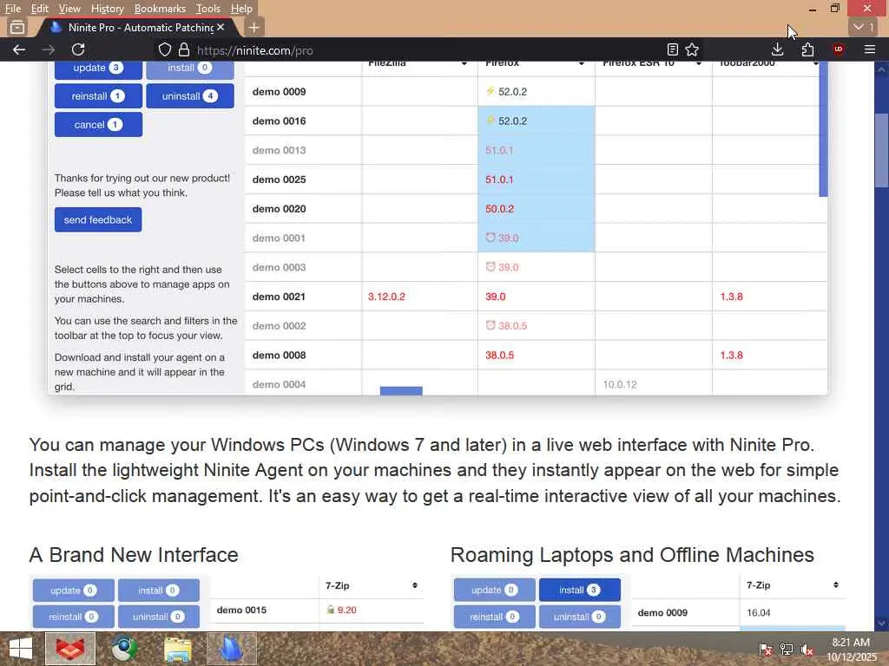889x666 pixels.
Task: Bookmark this page with the star icon
Action: [692, 49]
